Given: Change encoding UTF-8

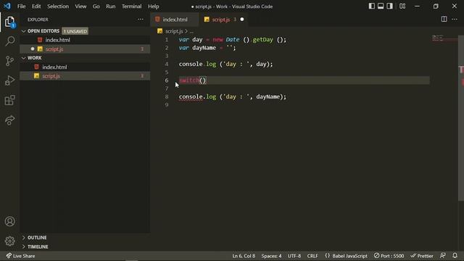Looking at the screenshot, I should (294, 256).
